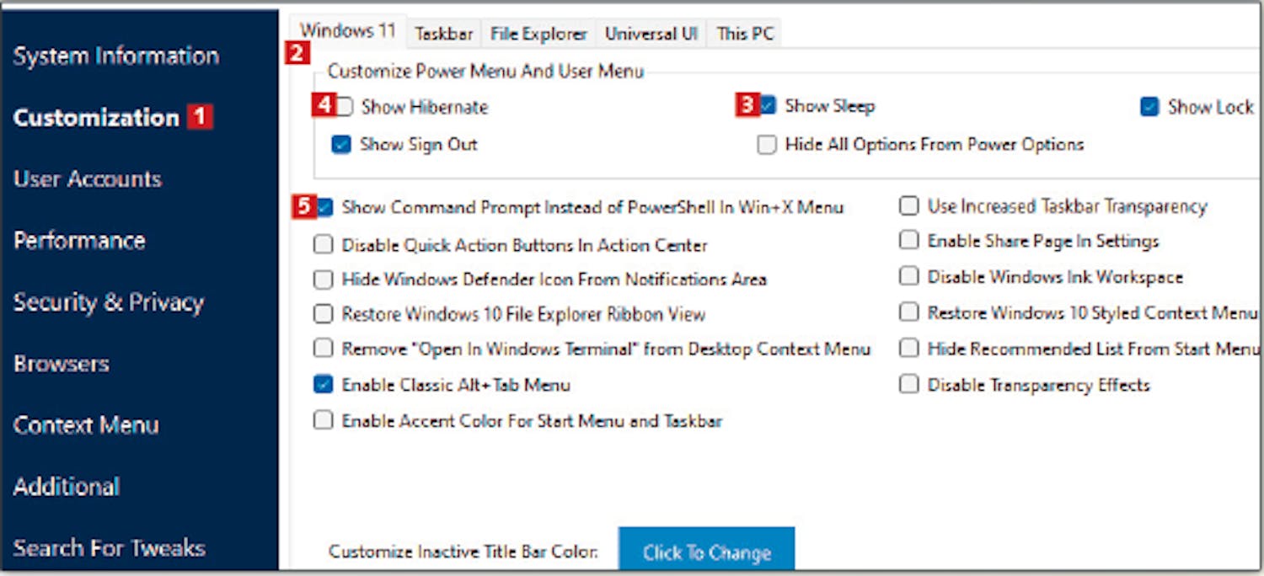Screen dimensions: 1264x576
Task: Go to the This PC tab
Action: pyautogui.click(x=745, y=34)
